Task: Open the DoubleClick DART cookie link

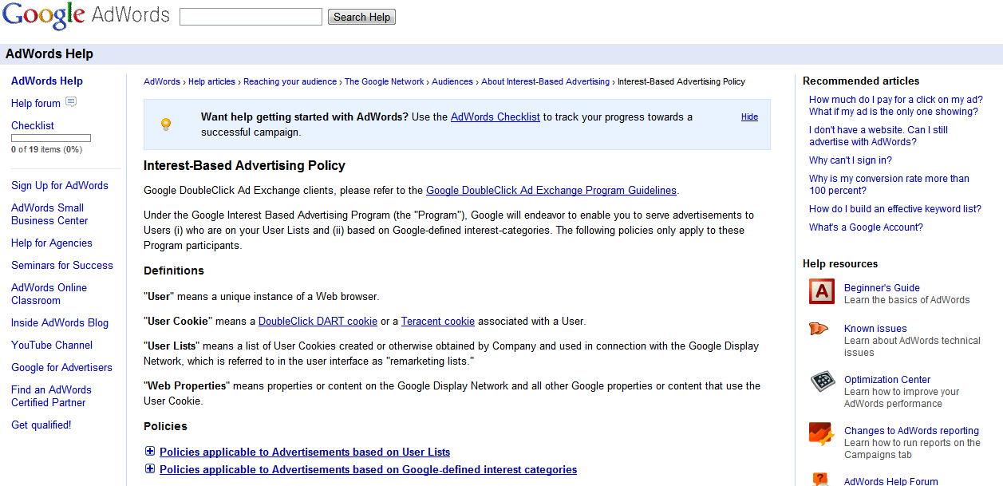Action: click(x=318, y=321)
